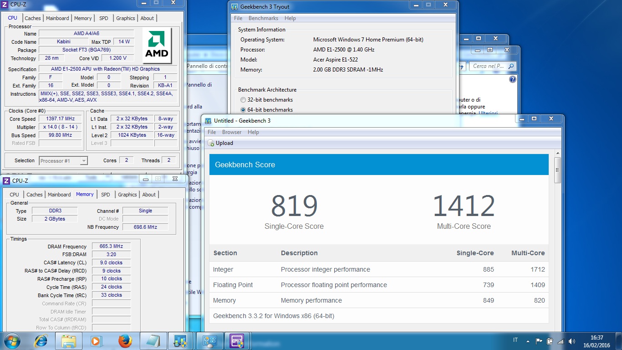Open network signal tray icon

tap(561, 341)
